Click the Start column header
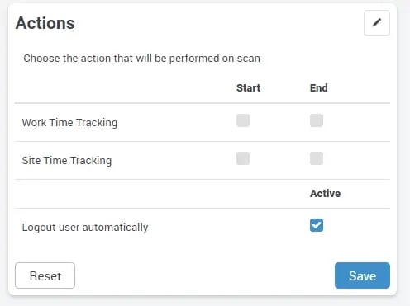 [248, 88]
